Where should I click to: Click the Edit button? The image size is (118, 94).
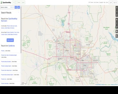point(14,3)
